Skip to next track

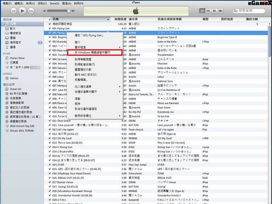(31, 11)
